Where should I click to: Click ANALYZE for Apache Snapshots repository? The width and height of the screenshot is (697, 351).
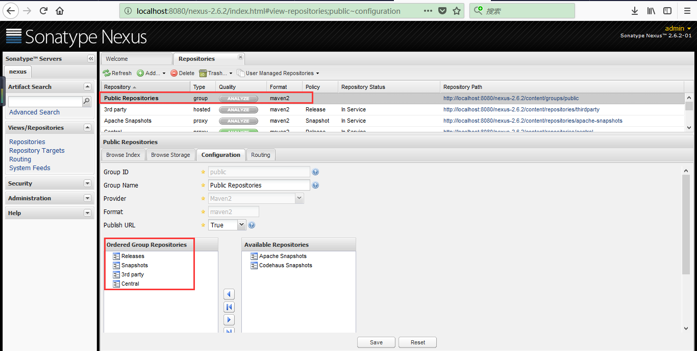coord(238,121)
